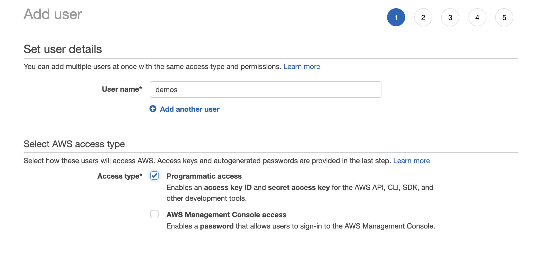Enable AWS Management Console access checkbox
Viewport: 540px width, 263px height.
(x=154, y=214)
